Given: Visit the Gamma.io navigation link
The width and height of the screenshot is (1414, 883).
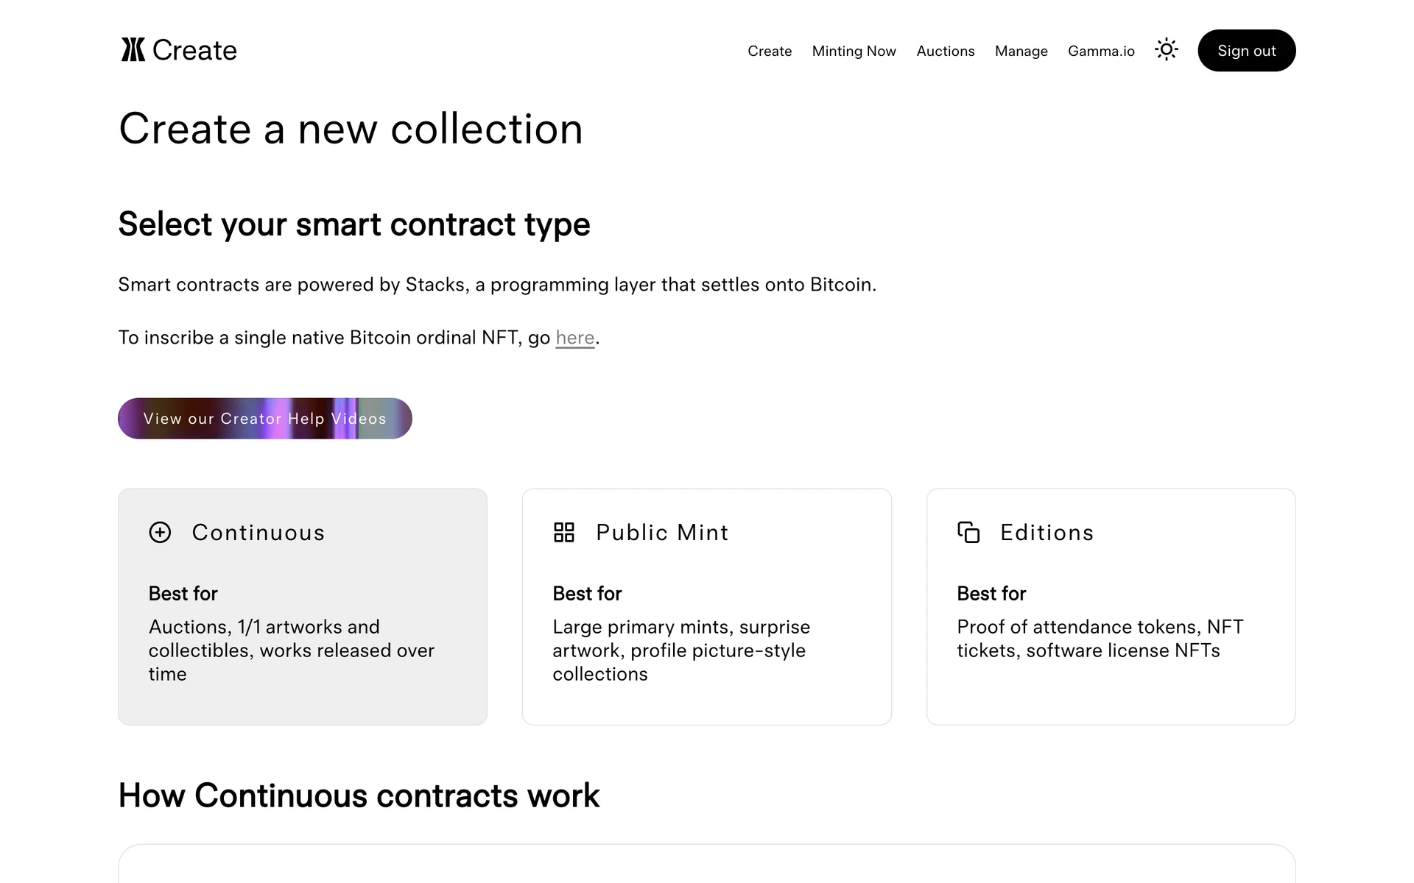Looking at the screenshot, I should pyautogui.click(x=1101, y=51).
